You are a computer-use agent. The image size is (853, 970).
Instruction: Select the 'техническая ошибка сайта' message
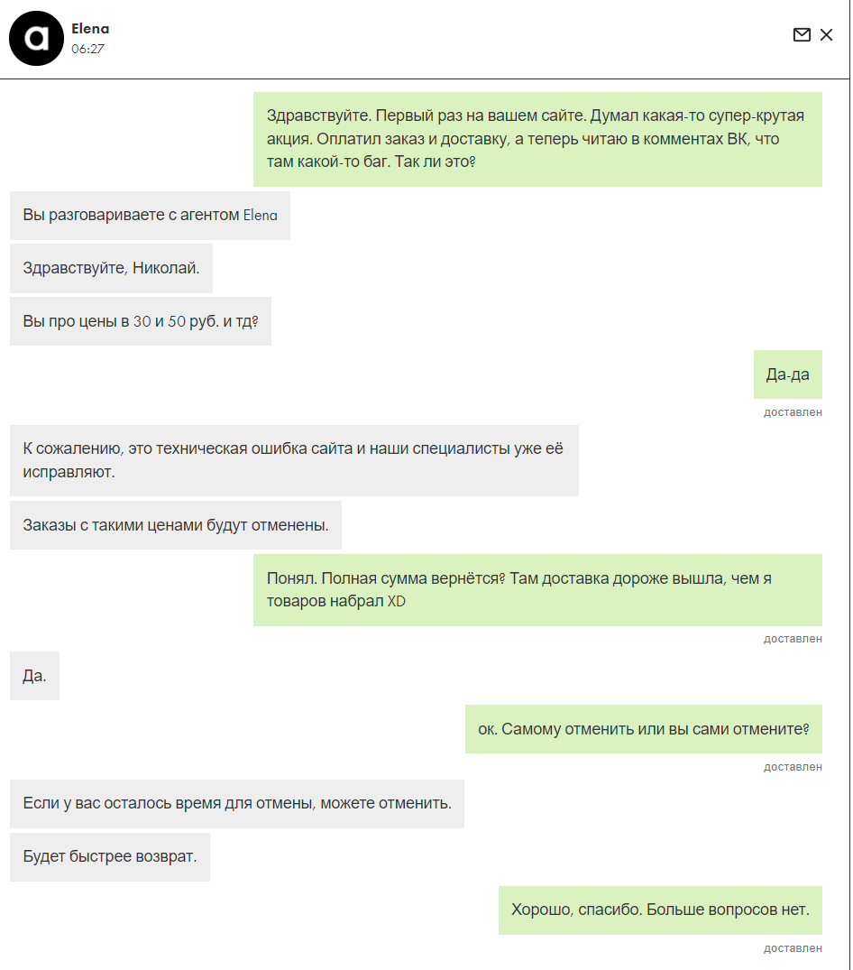pos(294,460)
